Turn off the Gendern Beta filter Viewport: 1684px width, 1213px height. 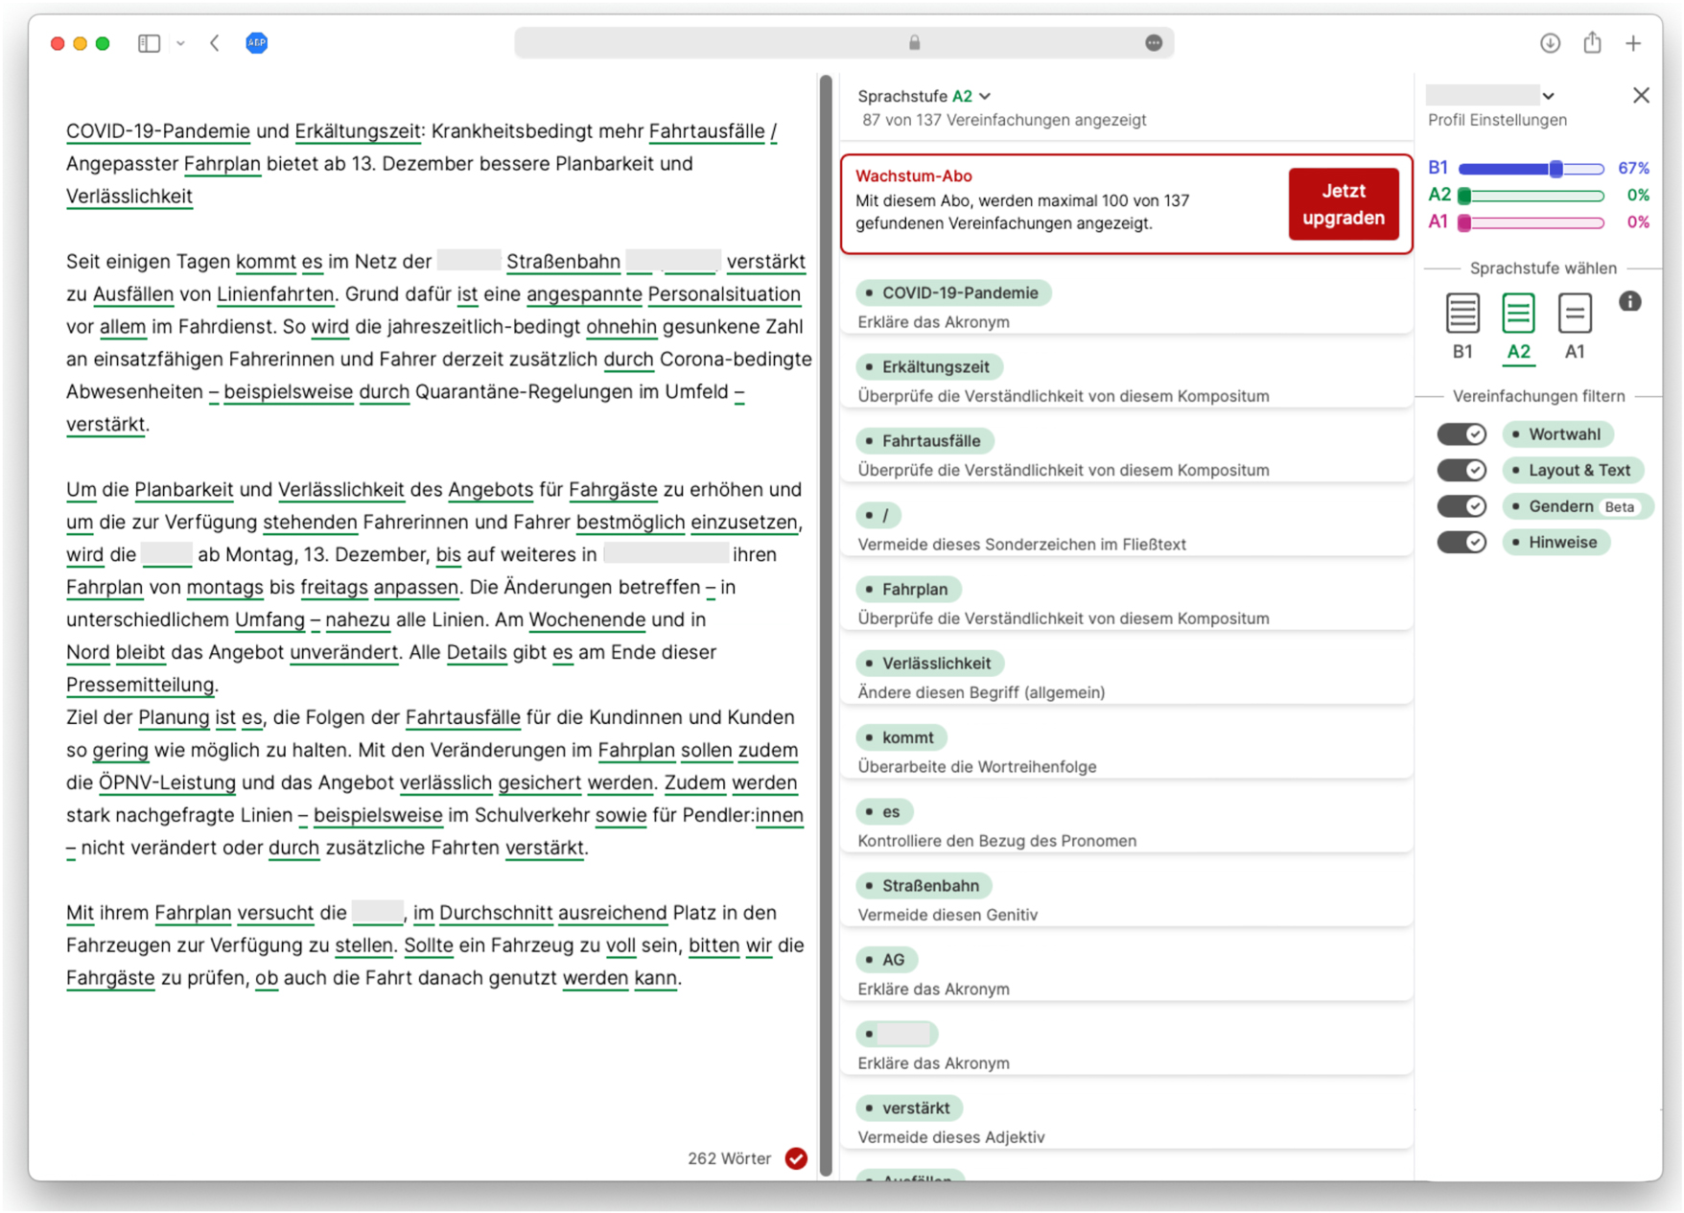pos(1461,505)
